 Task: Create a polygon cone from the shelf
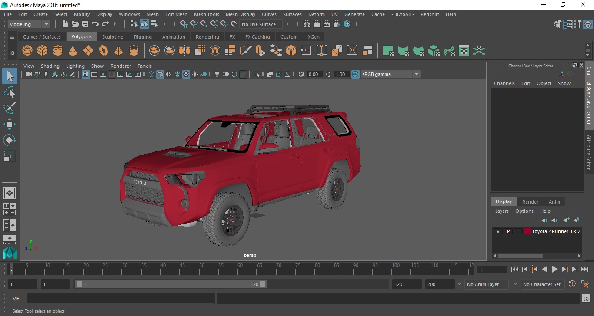pos(73,51)
